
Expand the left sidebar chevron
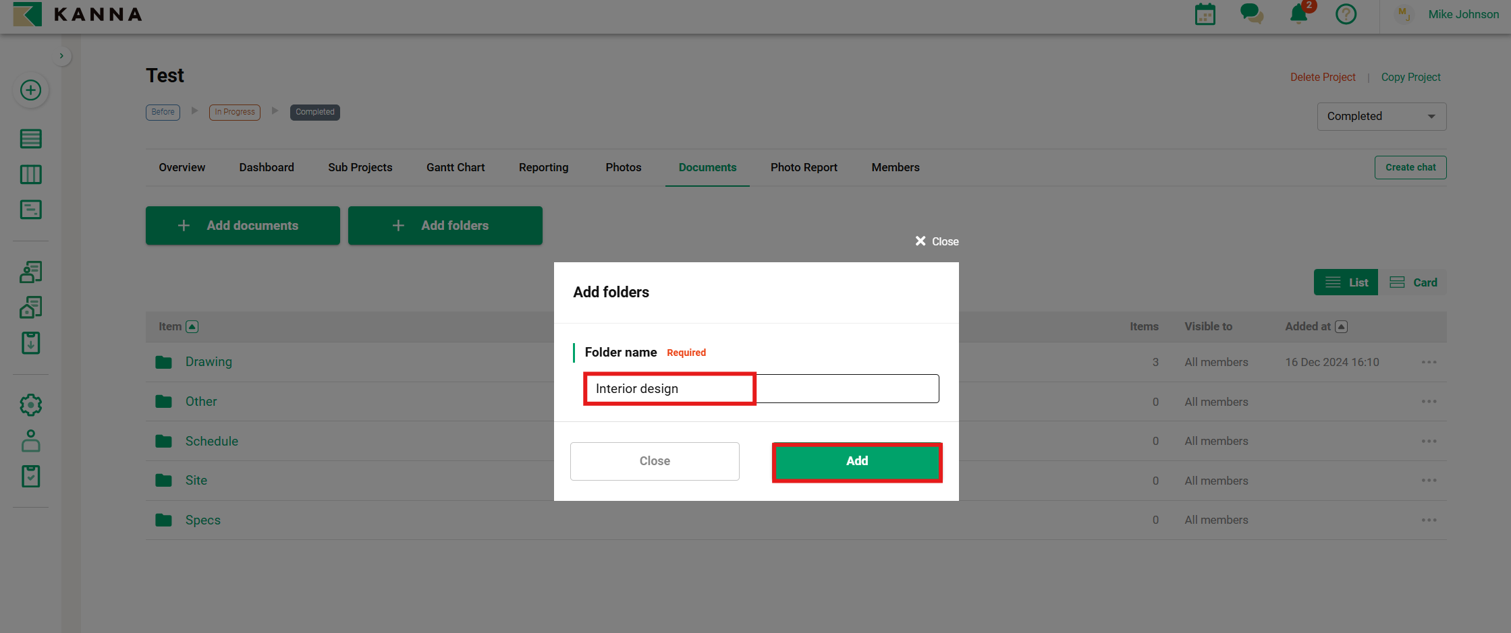[61, 56]
